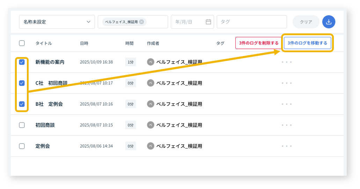The height and width of the screenshot is (189, 360).
Task: Check the 定例会 log checkbox
Action: [22, 146]
